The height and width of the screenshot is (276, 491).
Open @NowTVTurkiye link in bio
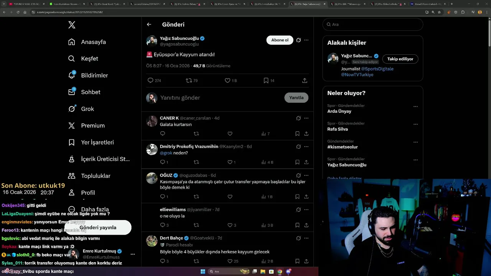pyautogui.click(x=357, y=75)
